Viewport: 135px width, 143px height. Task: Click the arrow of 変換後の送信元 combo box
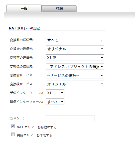coord(102,49)
